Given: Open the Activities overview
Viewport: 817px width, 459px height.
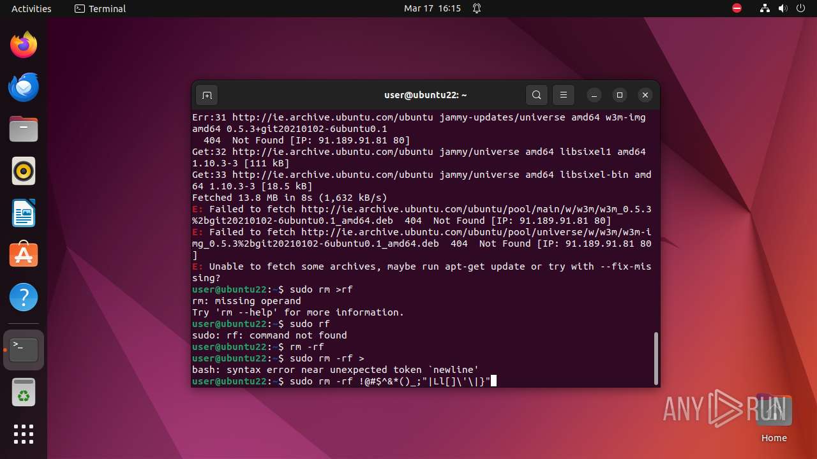Looking at the screenshot, I should click(x=31, y=8).
